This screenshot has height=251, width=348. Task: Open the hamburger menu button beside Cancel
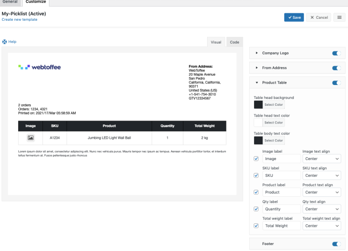(x=339, y=17)
